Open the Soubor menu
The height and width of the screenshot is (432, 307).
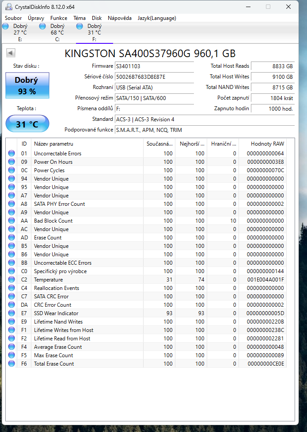[13, 18]
